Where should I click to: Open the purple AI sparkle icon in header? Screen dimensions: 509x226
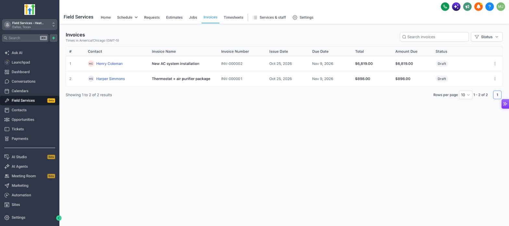click(x=456, y=6)
